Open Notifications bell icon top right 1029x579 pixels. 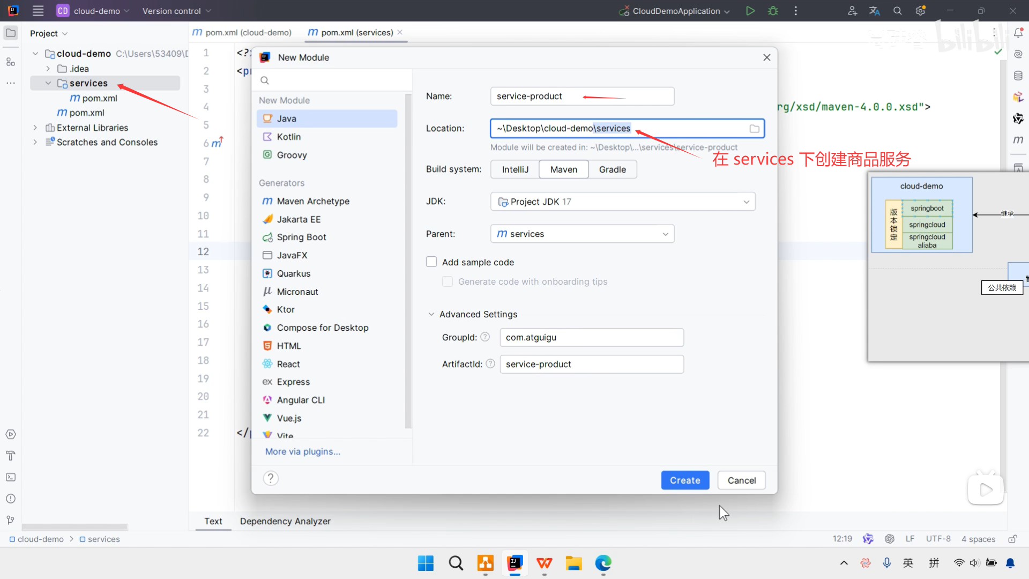[x=1018, y=33]
